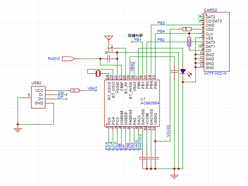Viewport: 248px width, 186px height.
Task: Select the XKTF-N02-N part name
Action: [215, 74]
